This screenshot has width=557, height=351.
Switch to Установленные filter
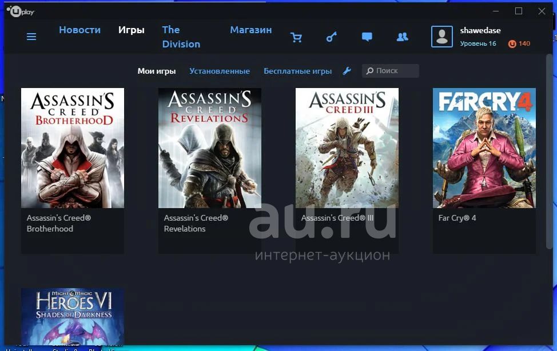click(220, 71)
